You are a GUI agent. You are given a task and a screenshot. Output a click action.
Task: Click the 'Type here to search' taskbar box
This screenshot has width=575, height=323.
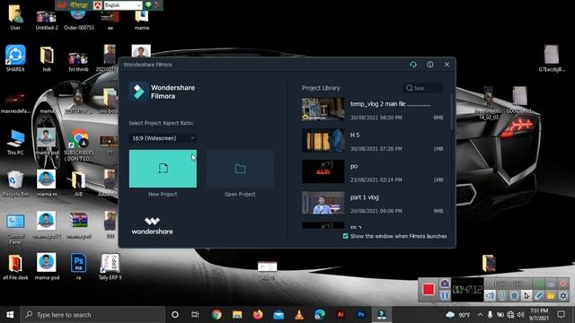click(x=93, y=315)
